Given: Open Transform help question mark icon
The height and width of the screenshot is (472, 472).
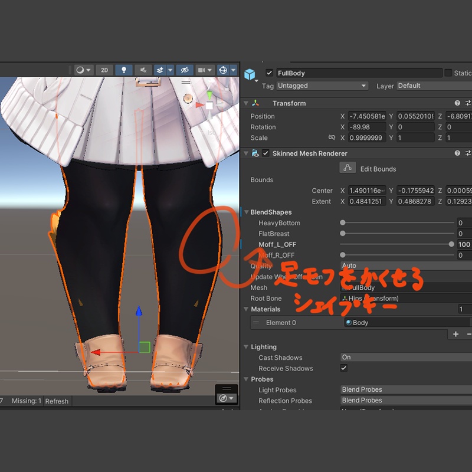Looking at the screenshot, I should (x=457, y=103).
